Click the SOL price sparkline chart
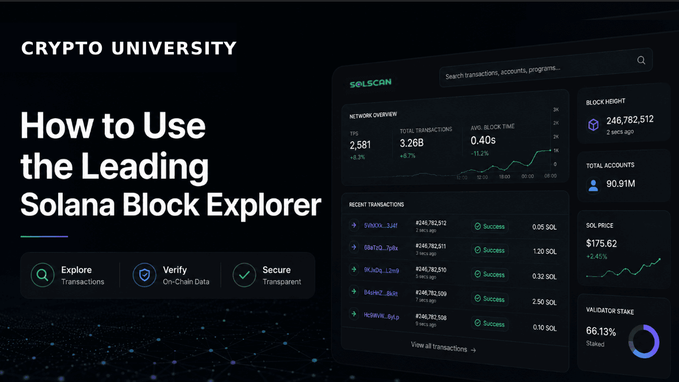The width and height of the screenshot is (679, 382). click(x=624, y=268)
